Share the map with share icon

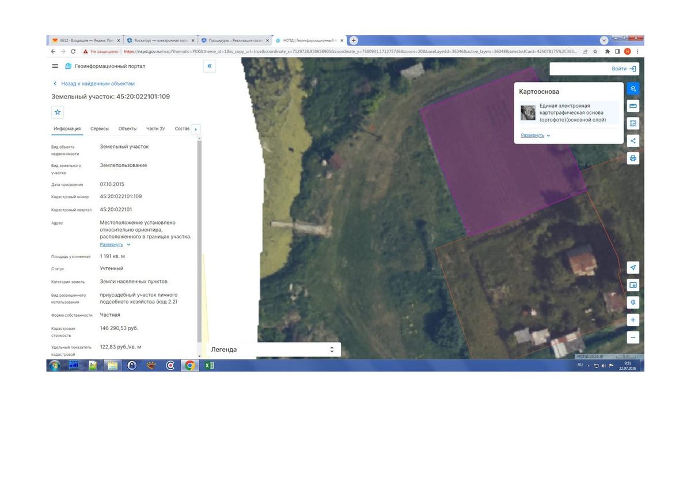(x=633, y=141)
